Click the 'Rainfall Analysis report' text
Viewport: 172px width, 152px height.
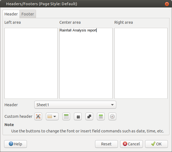78,30
